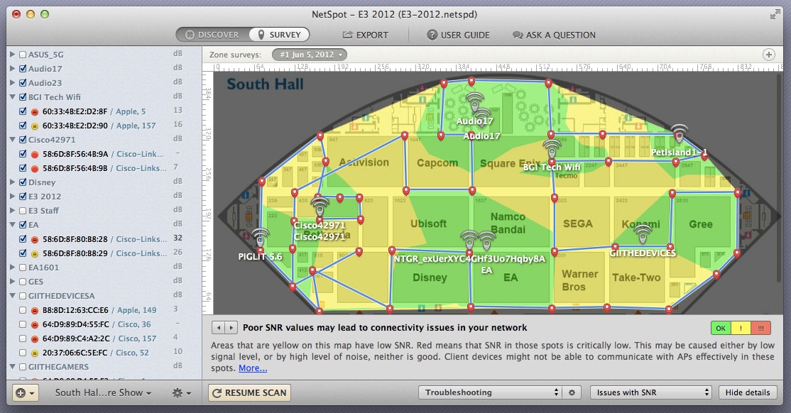Screen dimensions: 791x413
Task: Click the PetIsland1-1 access point icon
Action: tap(680, 133)
